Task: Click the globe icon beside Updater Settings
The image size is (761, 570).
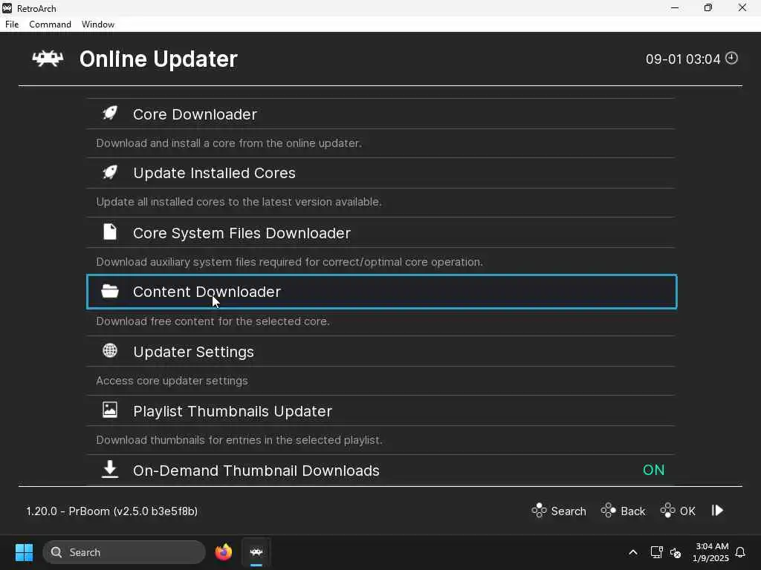Action: pos(110,350)
